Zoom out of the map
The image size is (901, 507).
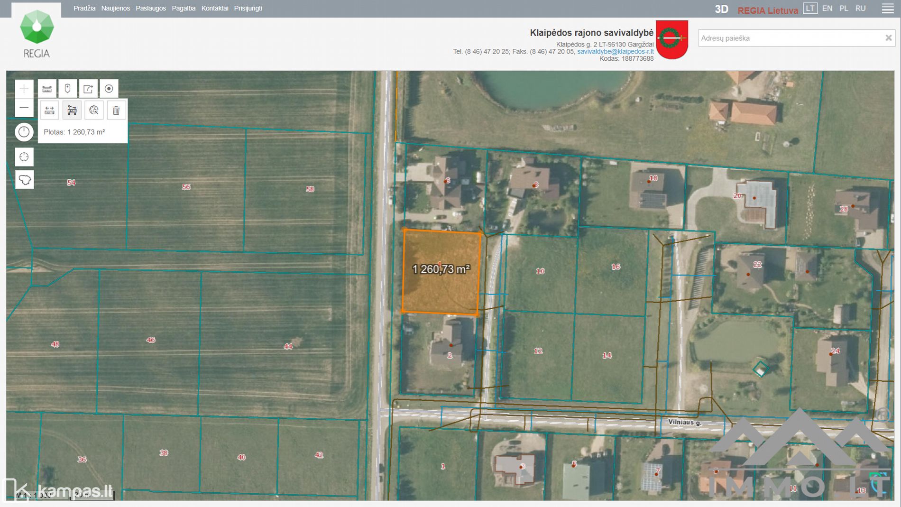[24, 108]
